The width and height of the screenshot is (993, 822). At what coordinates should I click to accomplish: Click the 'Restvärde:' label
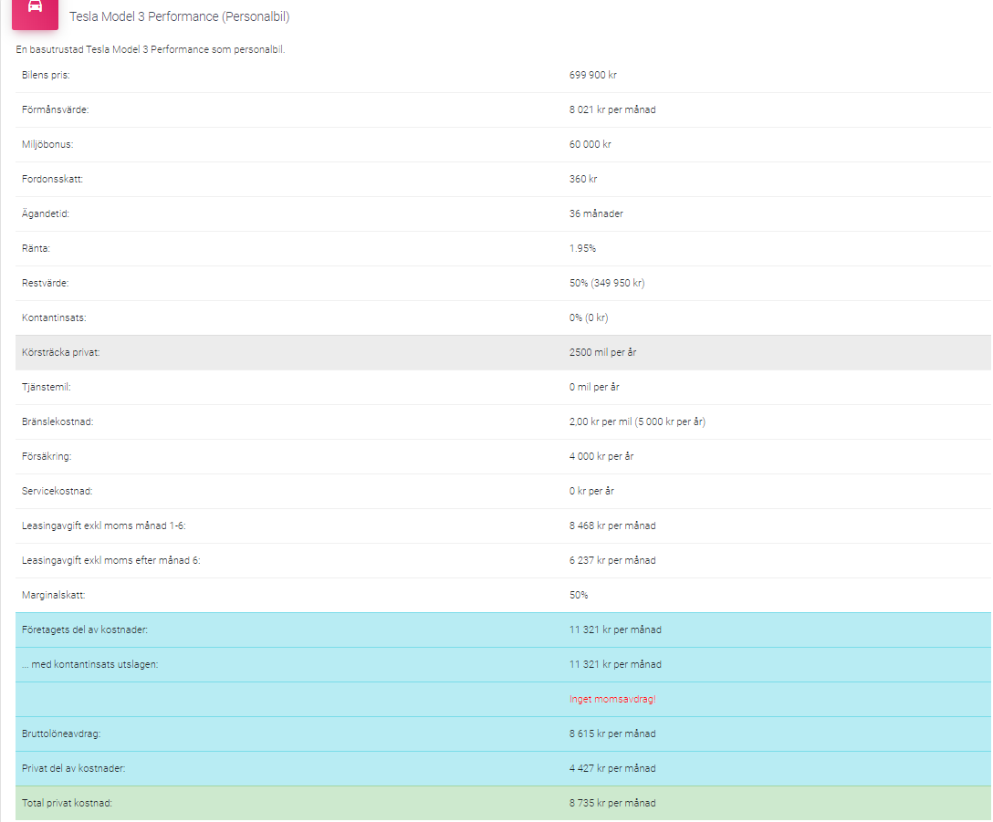coord(45,283)
